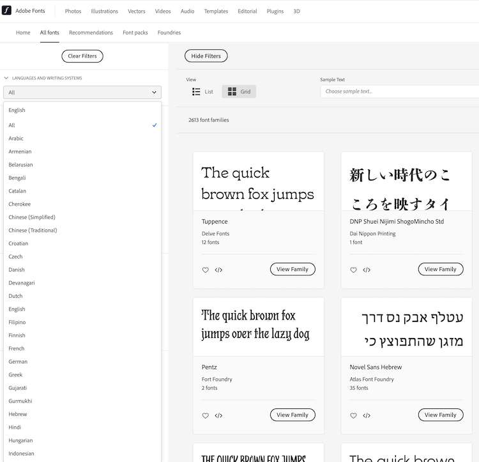Close the language dropdown showing All
The image size is (479, 462).
[82, 92]
